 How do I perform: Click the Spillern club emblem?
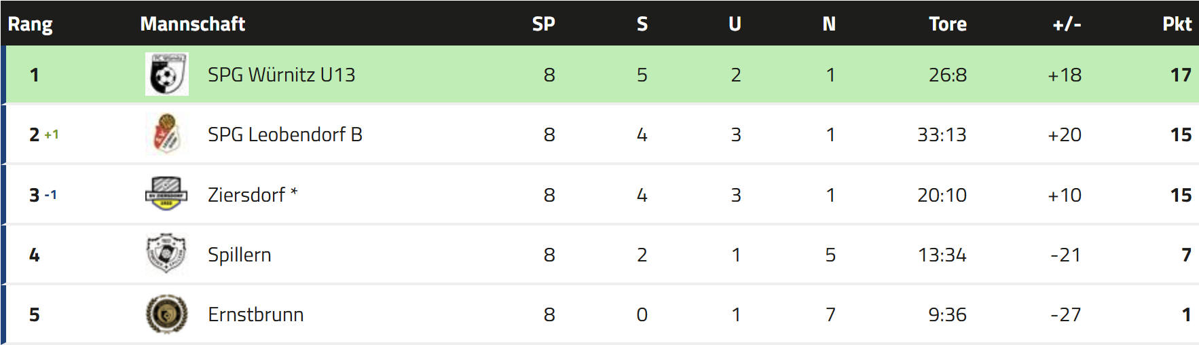tap(166, 254)
